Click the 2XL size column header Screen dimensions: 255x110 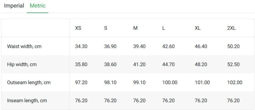pyautogui.click(x=232, y=28)
